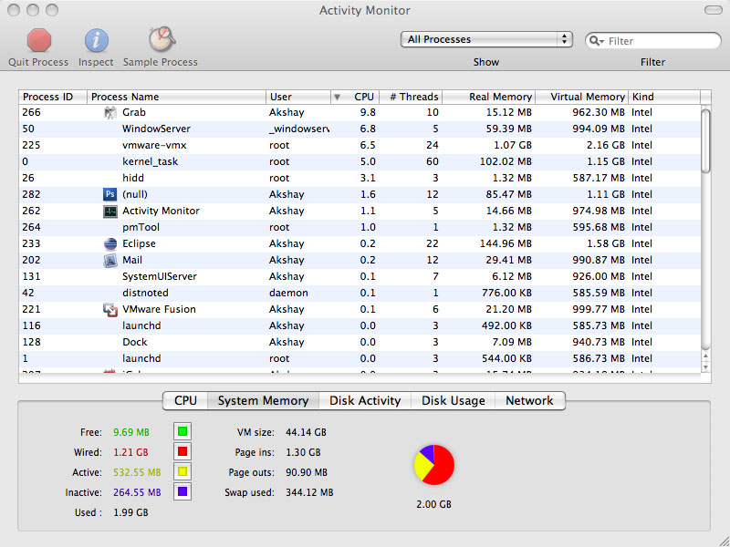
Task: Click the Sample Process magnifier icon
Action: click(162, 39)
